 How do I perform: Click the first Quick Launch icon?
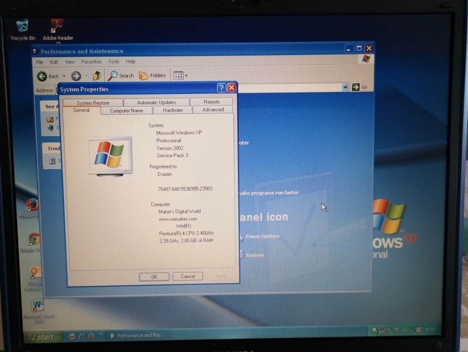click(x=72, y=336)
